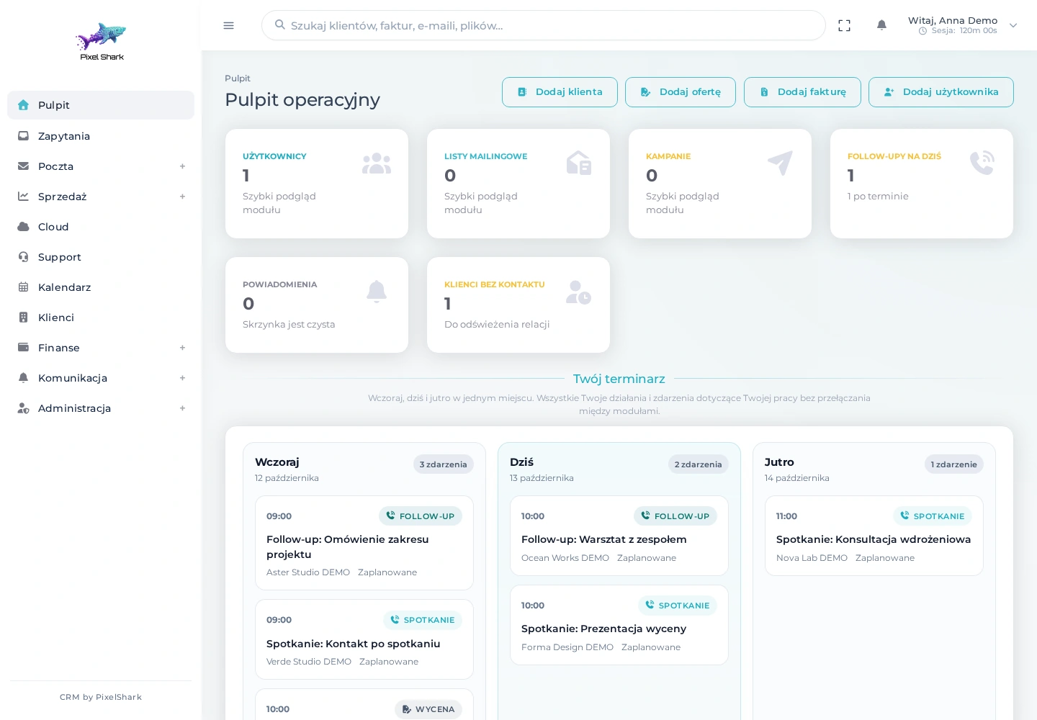
Task: Expand the Finanse submenu
Action: (182, 348)
